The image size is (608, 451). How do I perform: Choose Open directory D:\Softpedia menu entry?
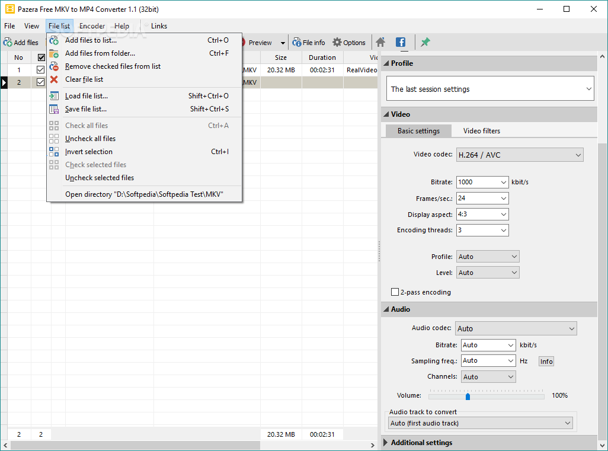[x=144, y=194]
